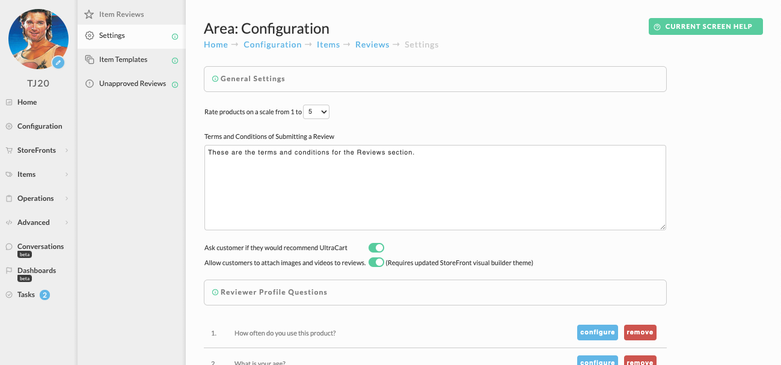Image resolution: width=781 pixels, height=365 pixels.
Task: Expand the Operations sidebar menu
Action: pos(37,198)
